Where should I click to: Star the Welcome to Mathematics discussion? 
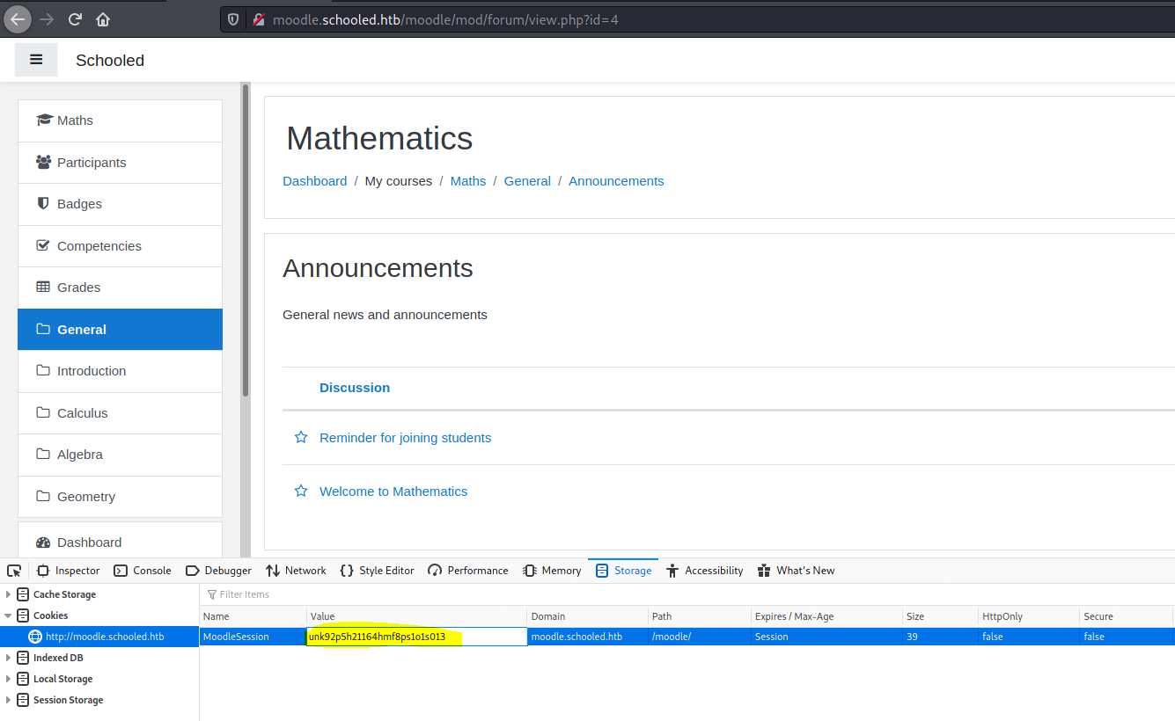tap(301, 491)
